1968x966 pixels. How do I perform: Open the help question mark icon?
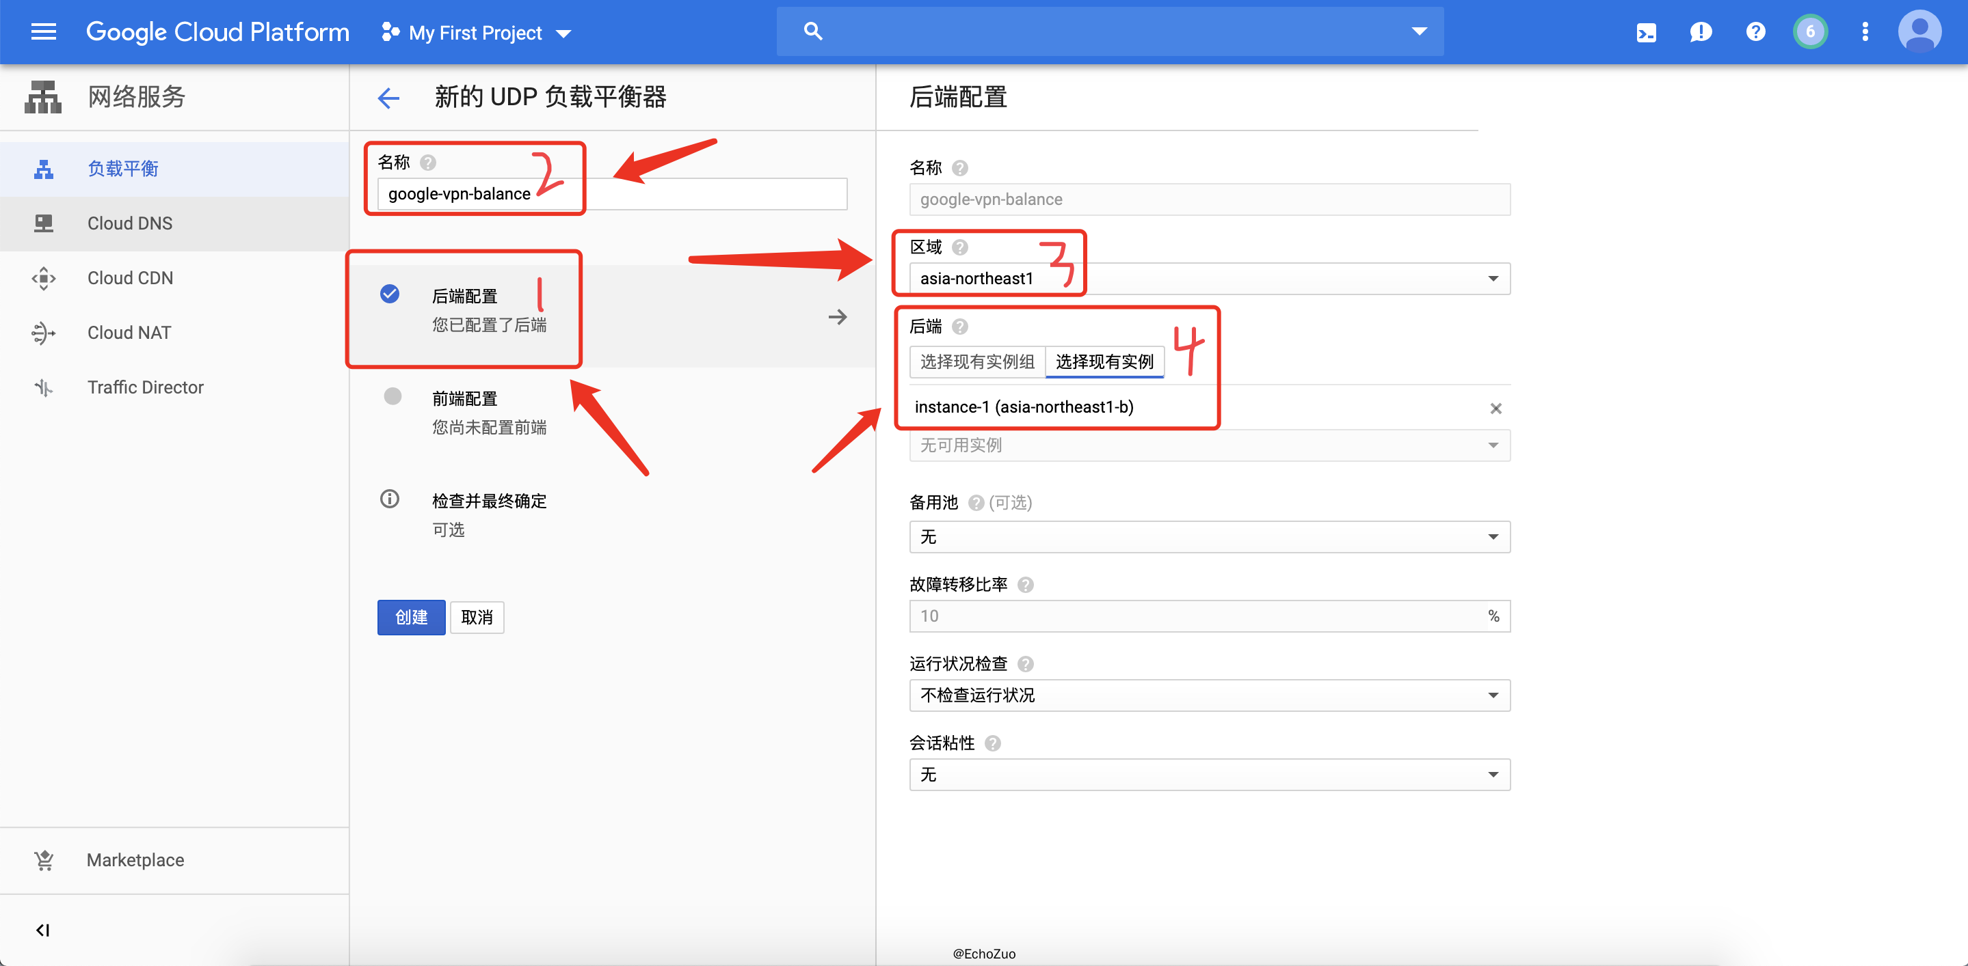(x=1755, y=32)
